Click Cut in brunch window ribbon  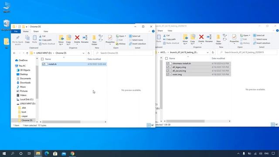167,35
